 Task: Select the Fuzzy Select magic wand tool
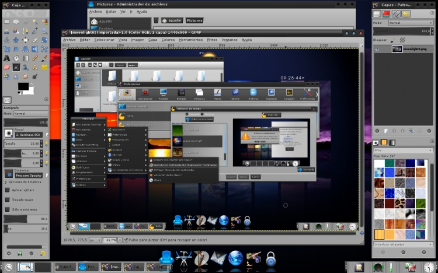pyautogui.click(x=35, y=22)
